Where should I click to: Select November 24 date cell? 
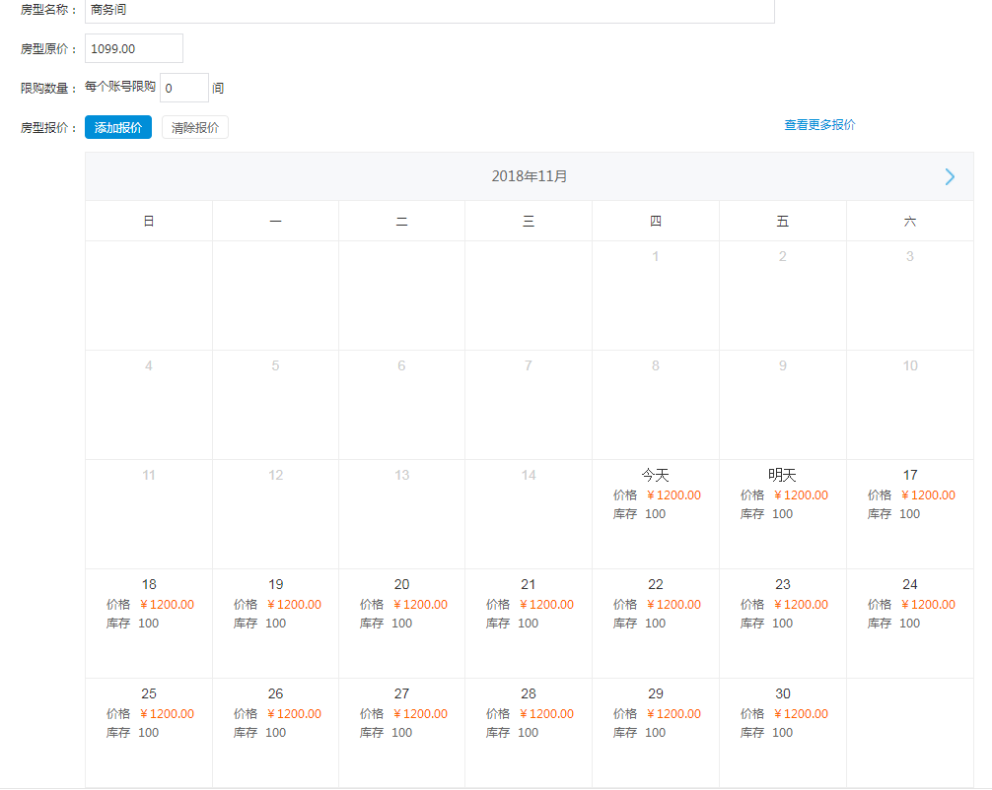[x=909, y=622]
